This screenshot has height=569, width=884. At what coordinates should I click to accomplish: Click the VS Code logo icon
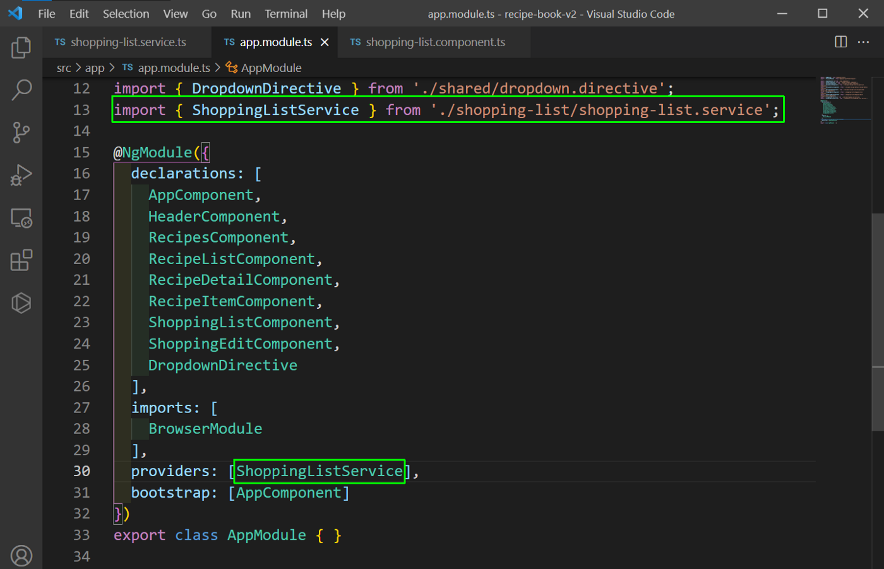[15, 13]
